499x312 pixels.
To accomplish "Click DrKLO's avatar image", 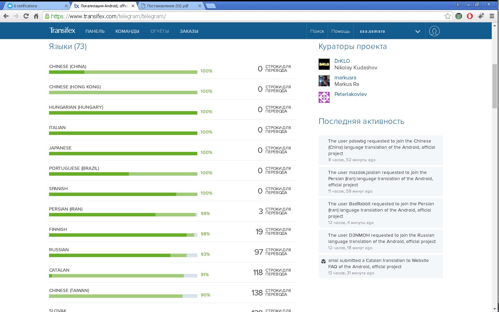I will (x=324, y=64).
